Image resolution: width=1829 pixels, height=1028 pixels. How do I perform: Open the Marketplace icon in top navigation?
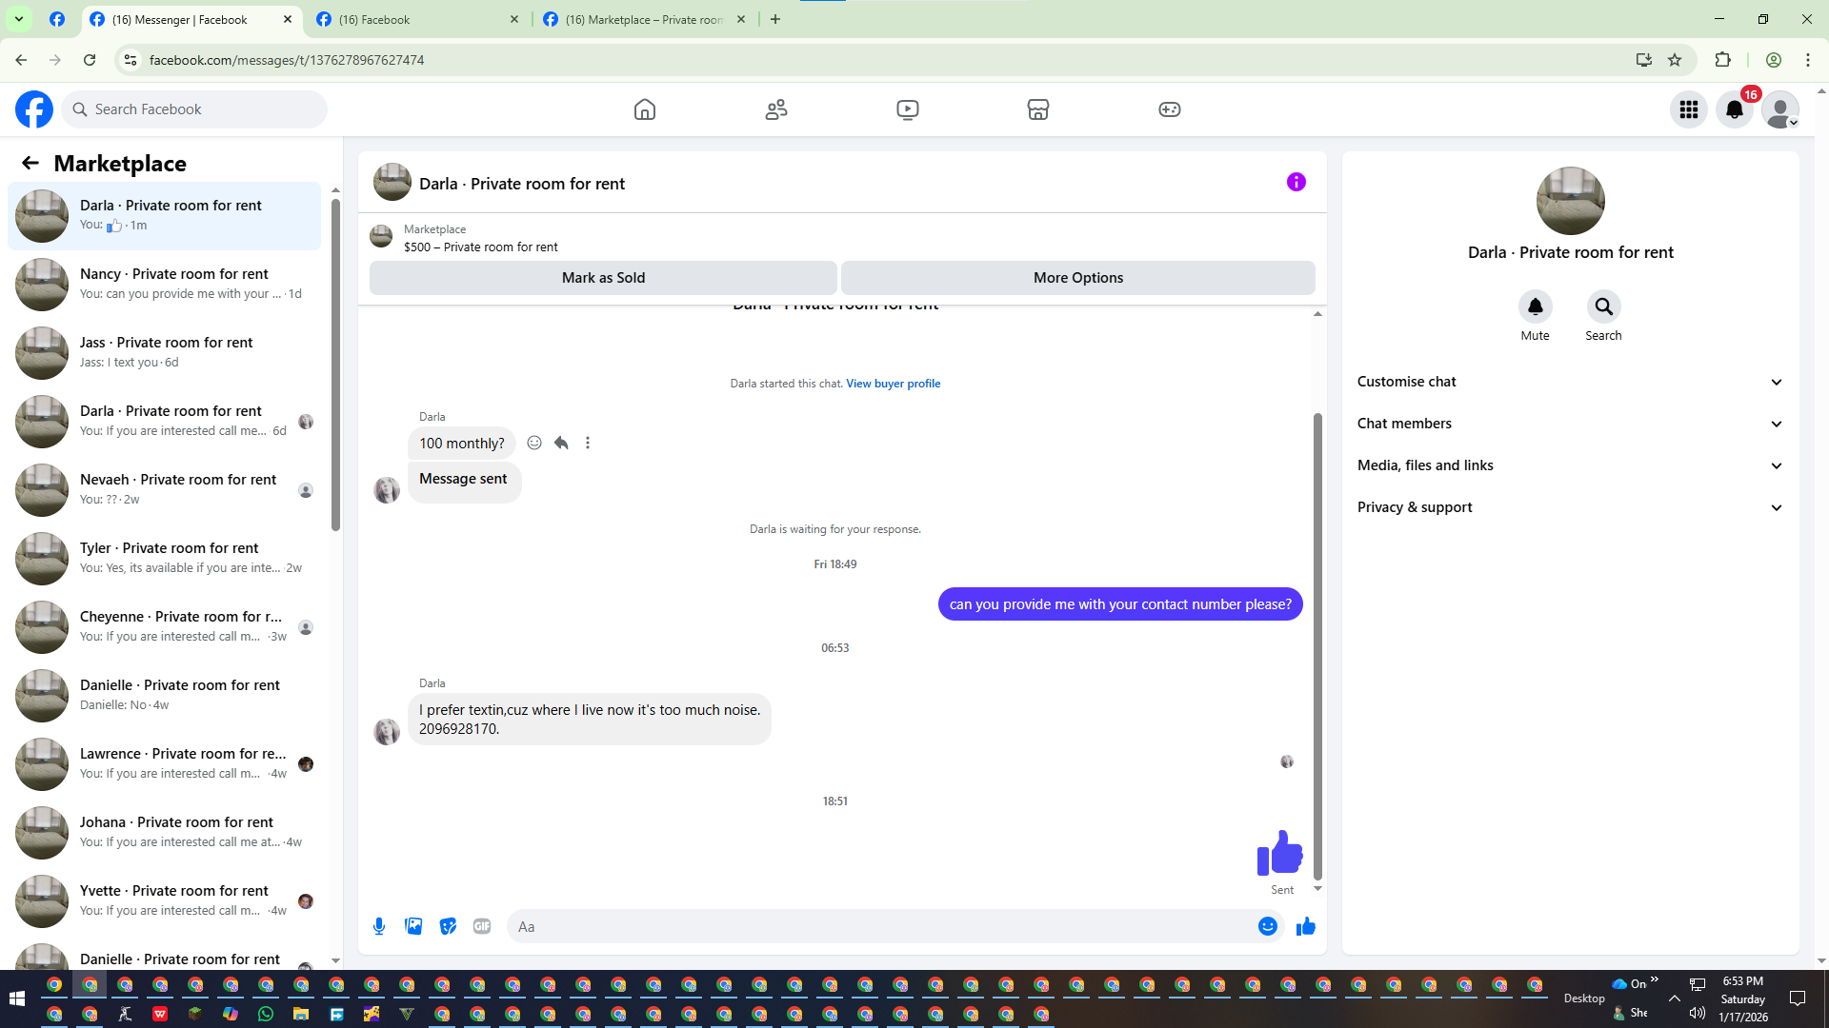(1037, 109)
